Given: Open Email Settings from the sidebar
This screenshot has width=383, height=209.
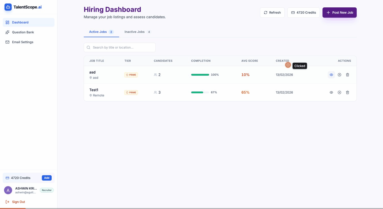Looking at the screenshot, I should pos(22,42).
